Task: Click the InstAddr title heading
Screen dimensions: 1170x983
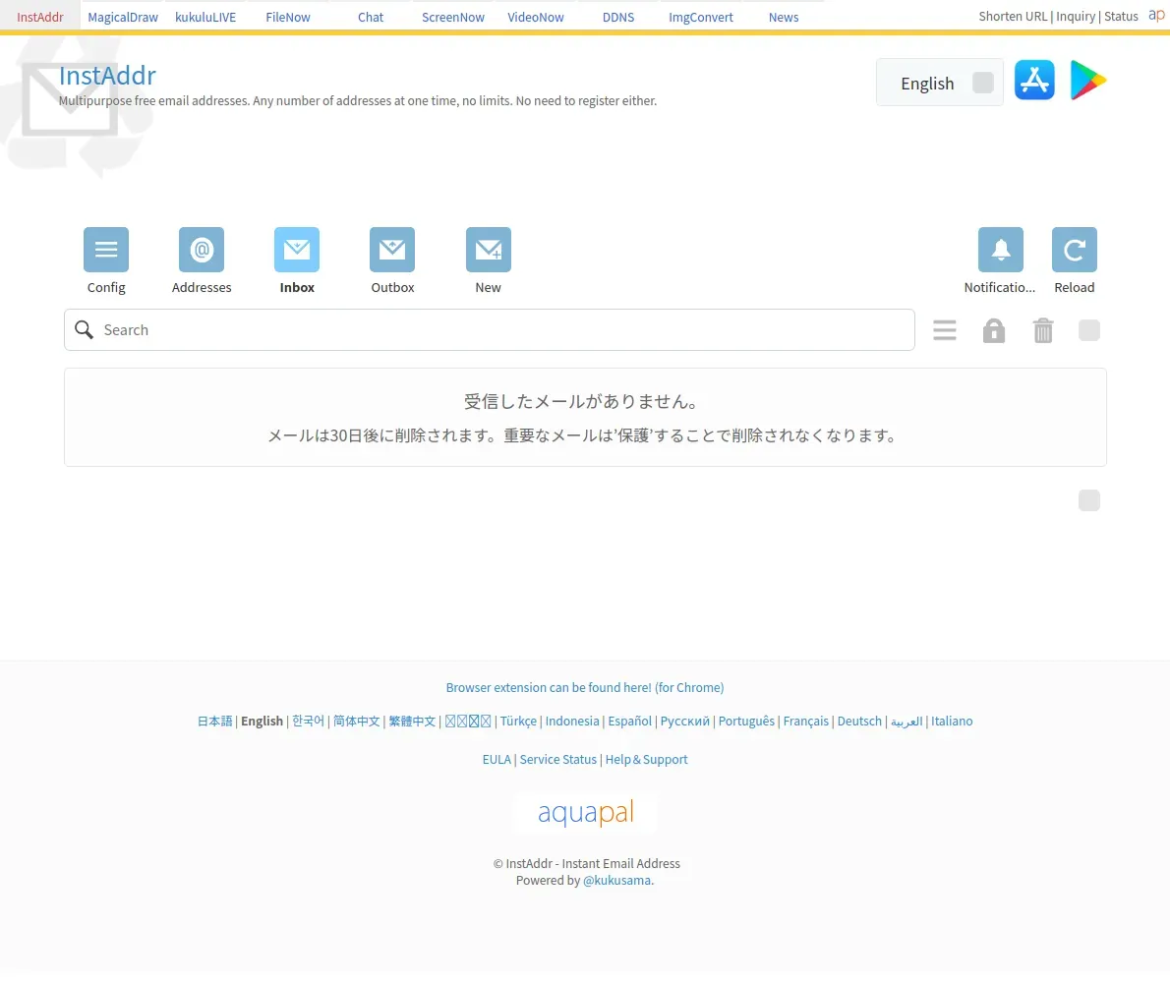Action: pyautogui.click(x=107, y=76)
